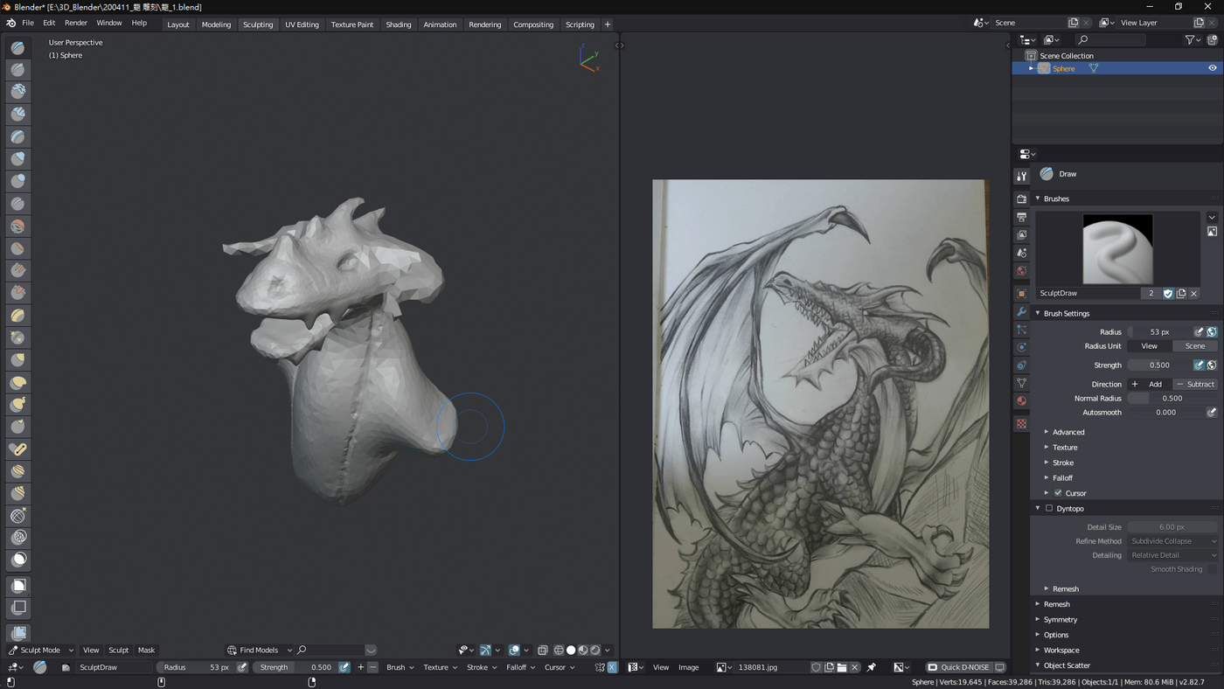Select the Smooth brush tool
Viewport: 1224px width, 689px height.
[x=18, y=226]
